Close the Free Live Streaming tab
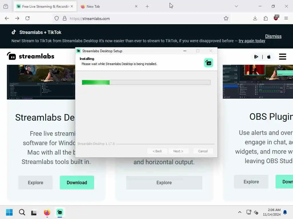 (72, 6)
